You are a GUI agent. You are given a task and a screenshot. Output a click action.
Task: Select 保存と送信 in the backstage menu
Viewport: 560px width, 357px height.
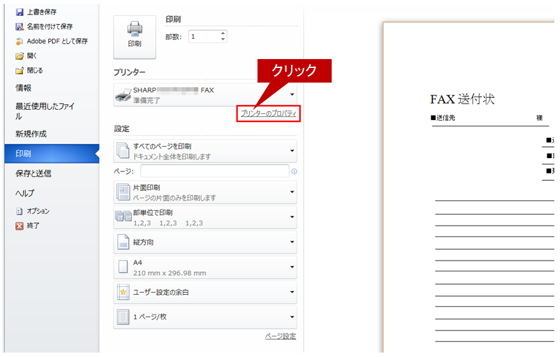tap(33, 174)
